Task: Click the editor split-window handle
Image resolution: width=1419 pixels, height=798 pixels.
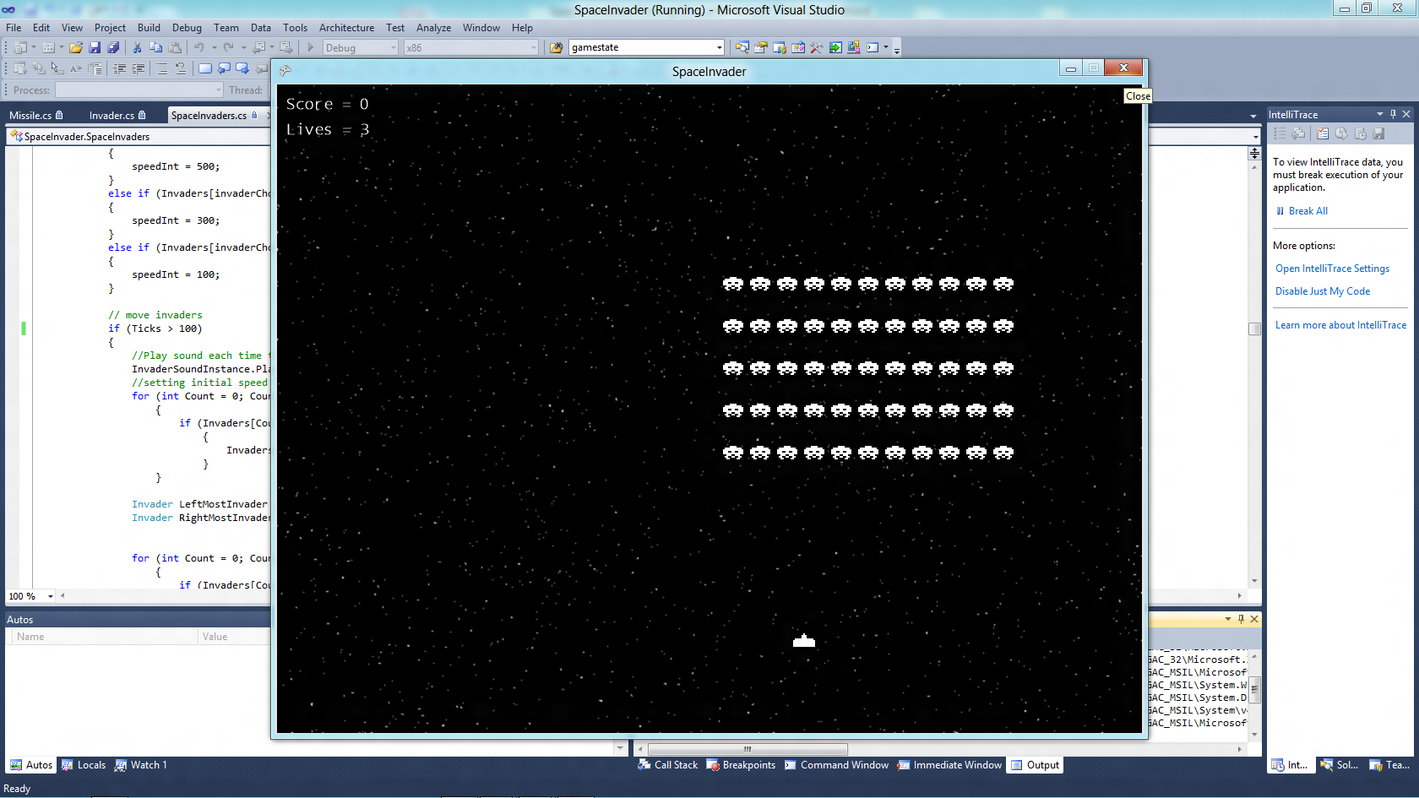Action: tap(1254, 151)
